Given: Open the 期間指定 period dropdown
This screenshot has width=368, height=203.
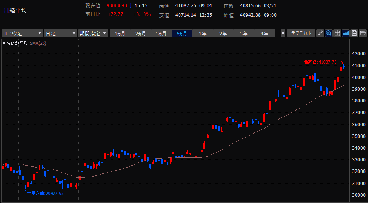Looking at the screenshot, I should tap(93, 34).
